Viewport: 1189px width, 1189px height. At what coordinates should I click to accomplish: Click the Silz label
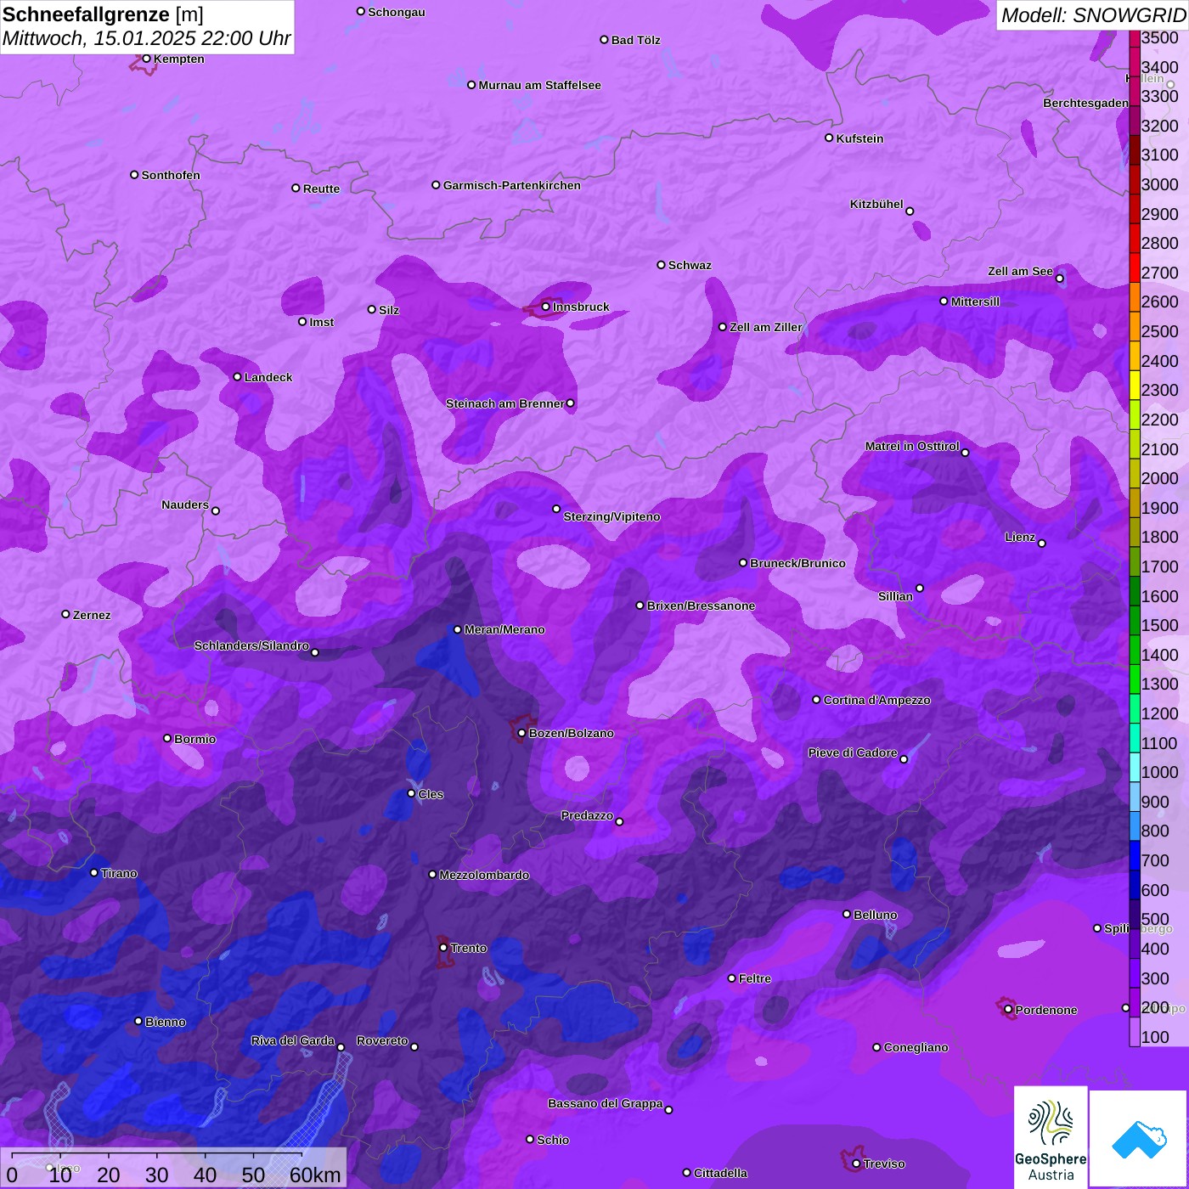389,310
